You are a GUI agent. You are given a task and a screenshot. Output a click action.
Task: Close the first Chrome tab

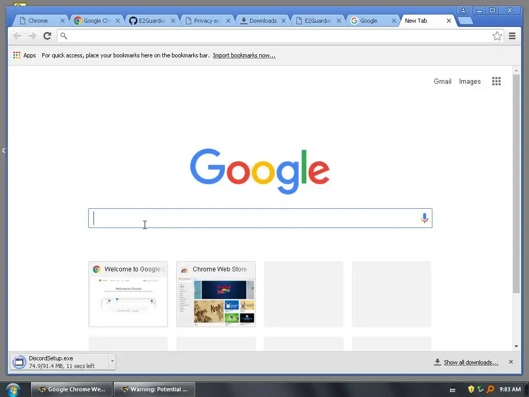(63, 21)
